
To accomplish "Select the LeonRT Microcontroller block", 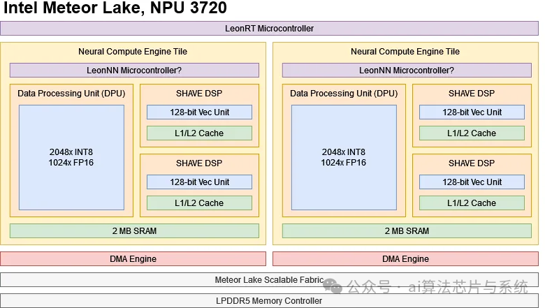I will point(270,29).
